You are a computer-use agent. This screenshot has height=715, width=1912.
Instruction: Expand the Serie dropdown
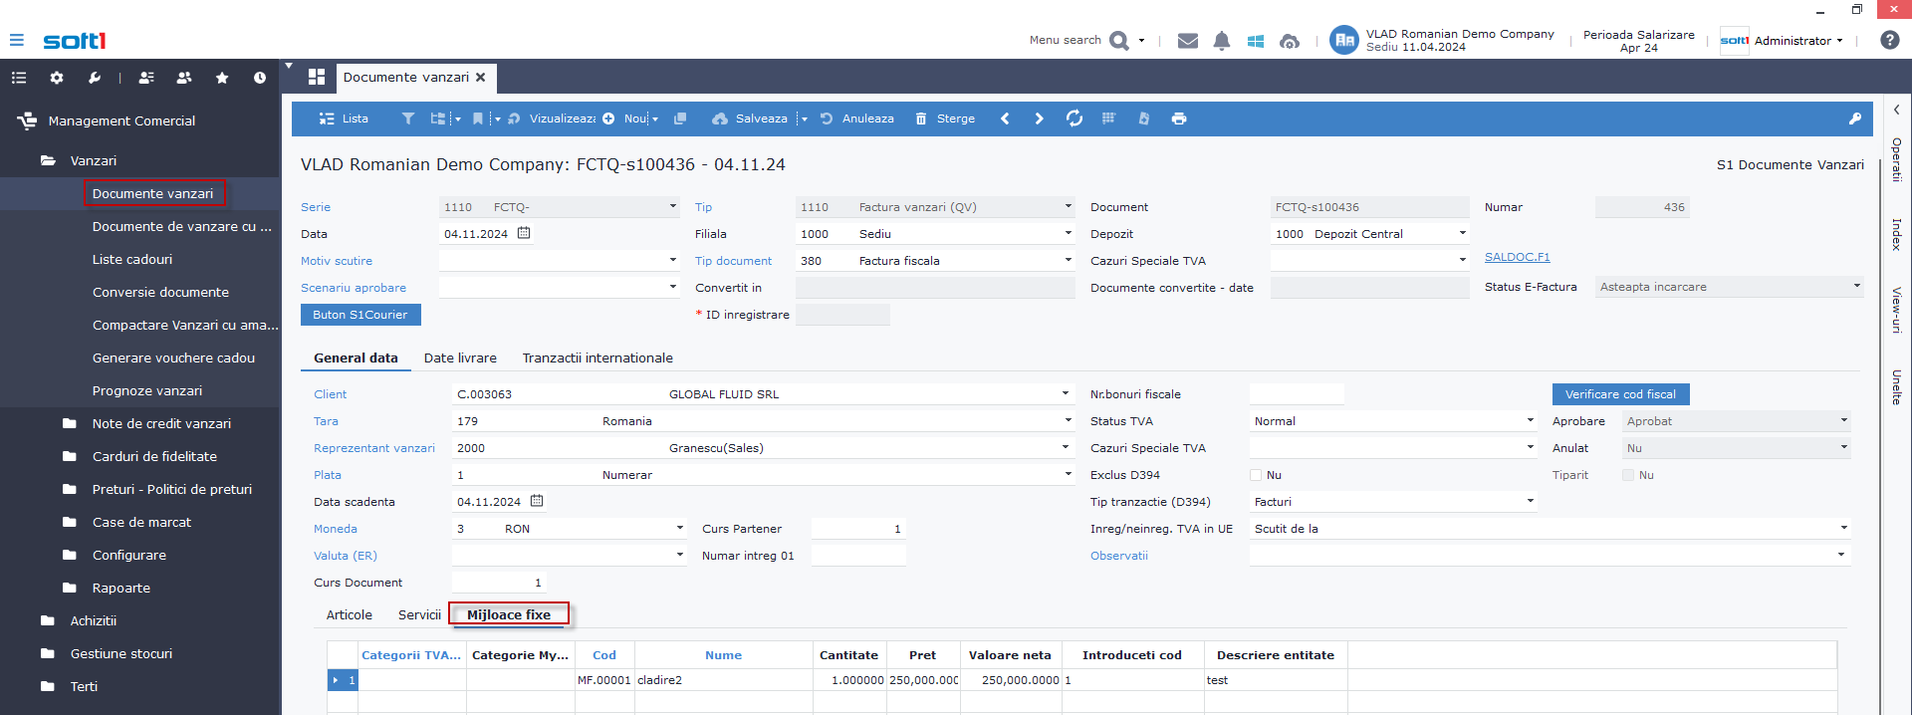[673, 206]
